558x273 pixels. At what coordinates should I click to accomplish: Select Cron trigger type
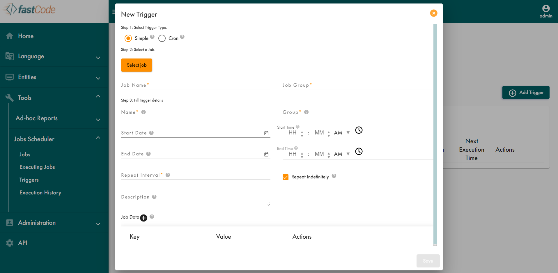click(162, 38)
